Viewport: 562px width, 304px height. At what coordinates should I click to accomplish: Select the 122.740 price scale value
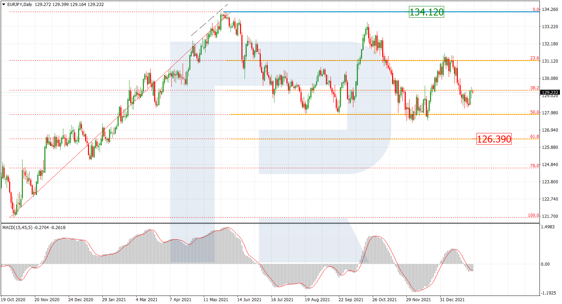click(550, 199)
